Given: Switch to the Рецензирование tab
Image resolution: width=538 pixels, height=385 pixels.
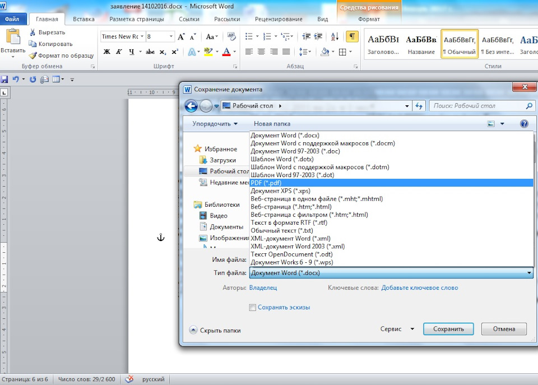Looking at the screenshot, I should tap(279, 19).
